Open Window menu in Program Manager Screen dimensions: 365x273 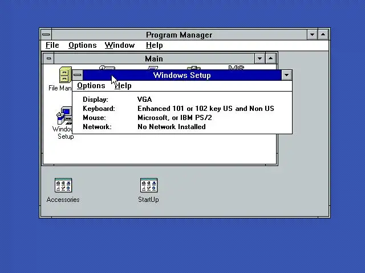(120, 45)
